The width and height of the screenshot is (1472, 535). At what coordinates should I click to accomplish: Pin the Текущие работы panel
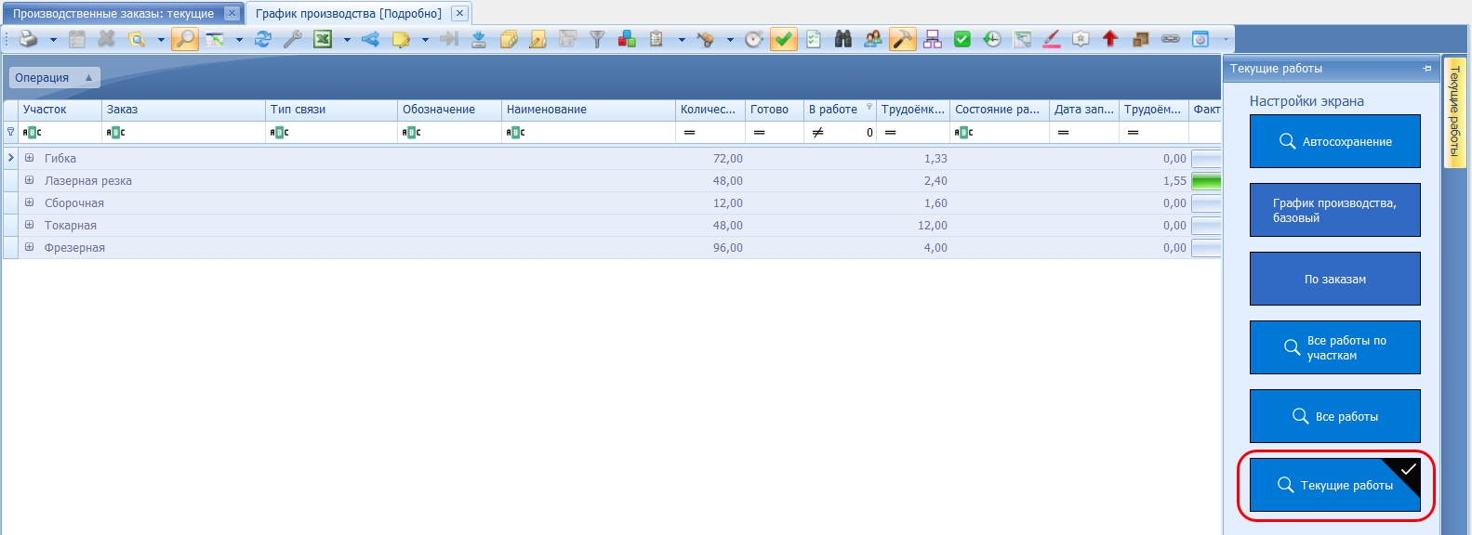1427,69
